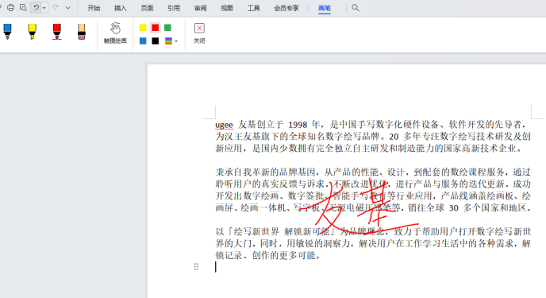Click the print icon
The width and height of the screenshot is (546, 298).
(11, 8)
